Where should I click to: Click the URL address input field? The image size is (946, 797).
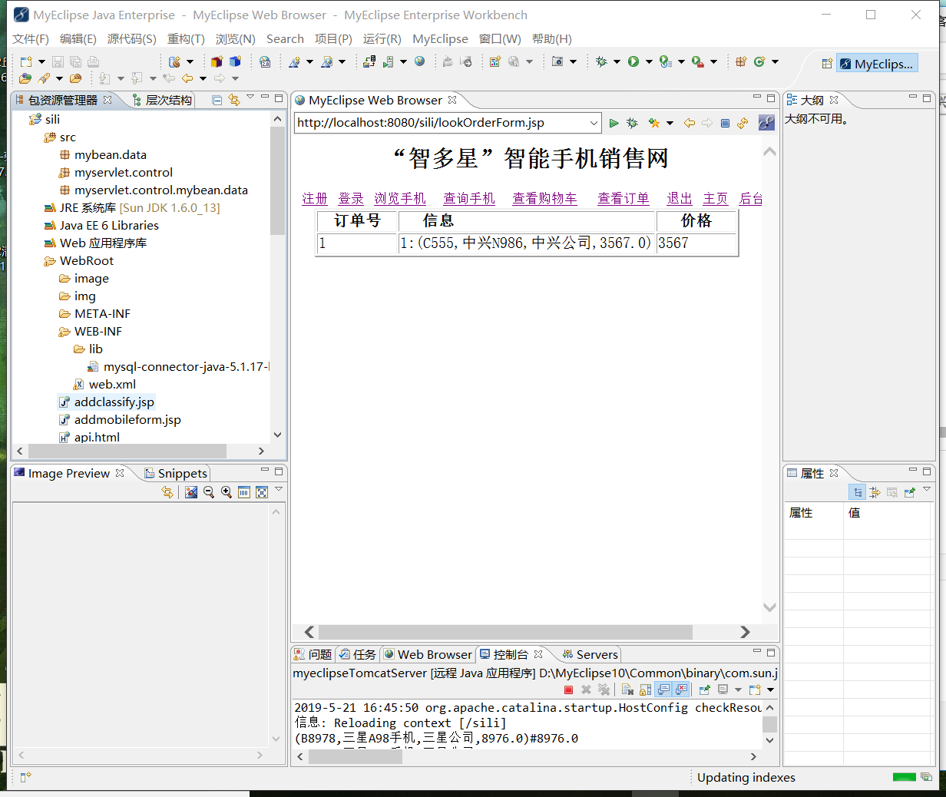click(x=441, y=123)
